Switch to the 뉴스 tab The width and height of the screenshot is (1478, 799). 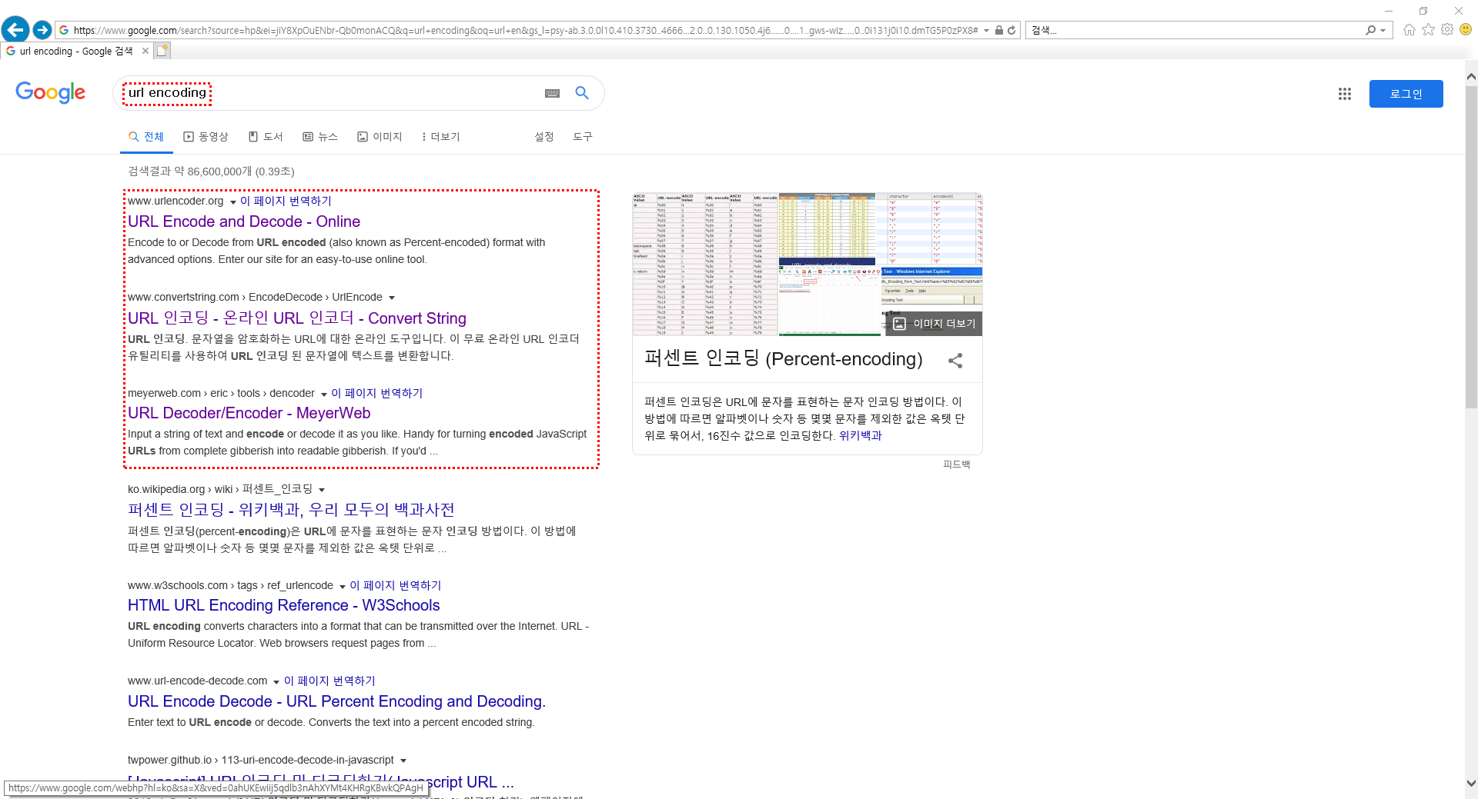320,137
